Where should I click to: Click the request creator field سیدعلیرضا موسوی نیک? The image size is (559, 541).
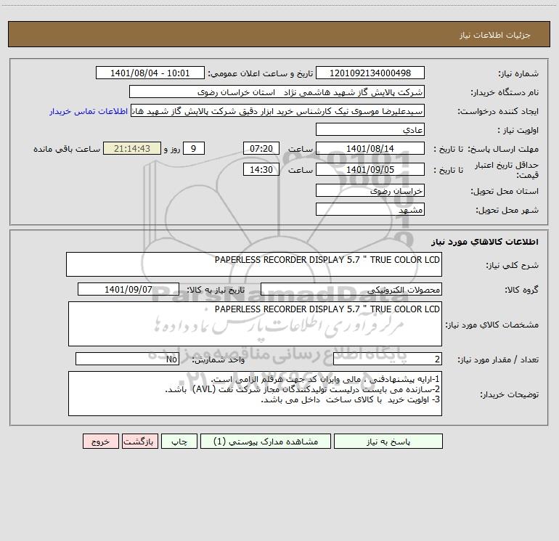pos(278,110)
